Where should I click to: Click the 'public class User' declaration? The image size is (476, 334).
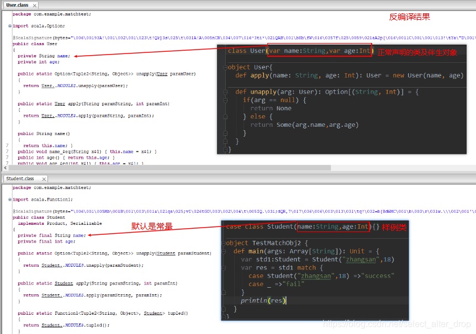tap(35, 44)
